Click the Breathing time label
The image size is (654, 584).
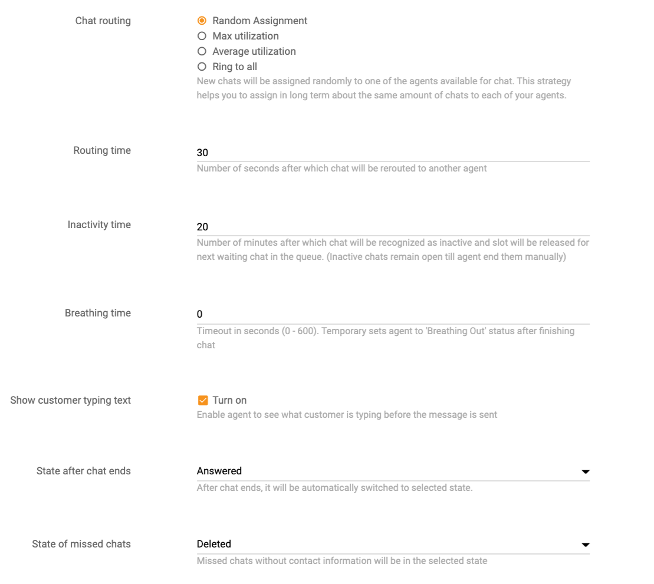(x=98, y=313)
